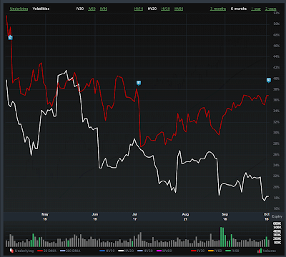Toggle the IV60 series link
Image resolution: width=286 pixels, height=257 pixels.
coord(92,9)
